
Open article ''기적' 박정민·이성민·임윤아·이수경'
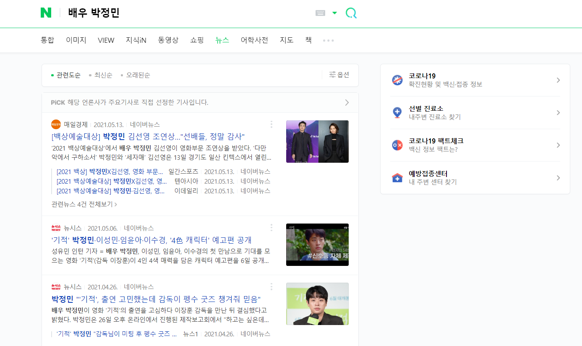click(x=151, y=240)
